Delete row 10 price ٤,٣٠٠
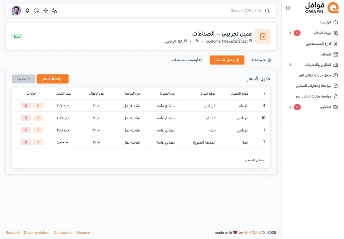The width and height of the screenshot is (344, 239). (x=26, y=118)
